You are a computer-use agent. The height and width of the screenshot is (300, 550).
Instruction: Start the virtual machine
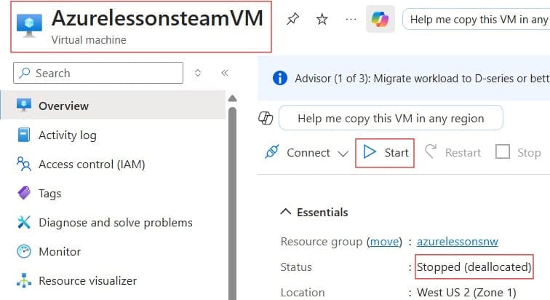pos(385,153)
